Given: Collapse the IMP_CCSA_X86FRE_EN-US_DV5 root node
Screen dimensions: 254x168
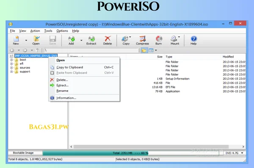Looking at the screenshot, I should click(11, 56).
